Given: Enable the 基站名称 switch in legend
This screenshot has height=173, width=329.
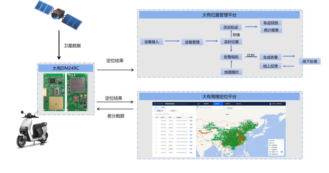Looking at the screenshot, I should (x=282, y=141).
